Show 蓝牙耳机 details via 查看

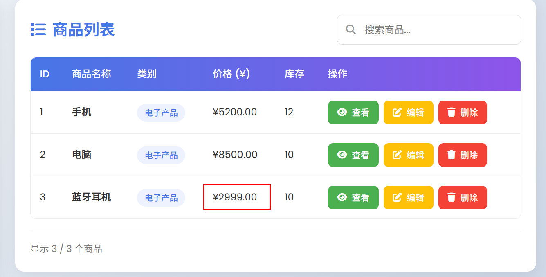pyautogui.click(x=353, y=198)
